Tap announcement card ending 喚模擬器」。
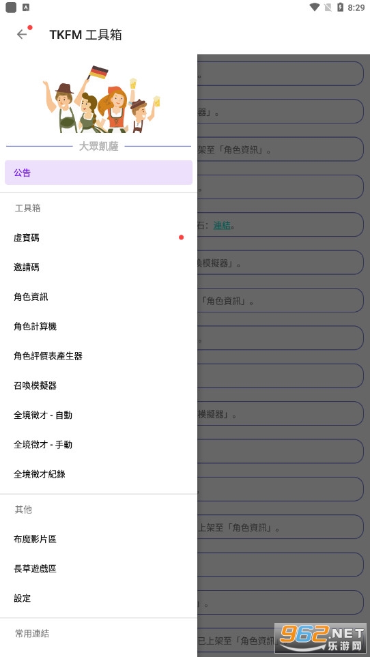Screen dimensions: 370x657 pyautogui.click(x=281, y=263)
